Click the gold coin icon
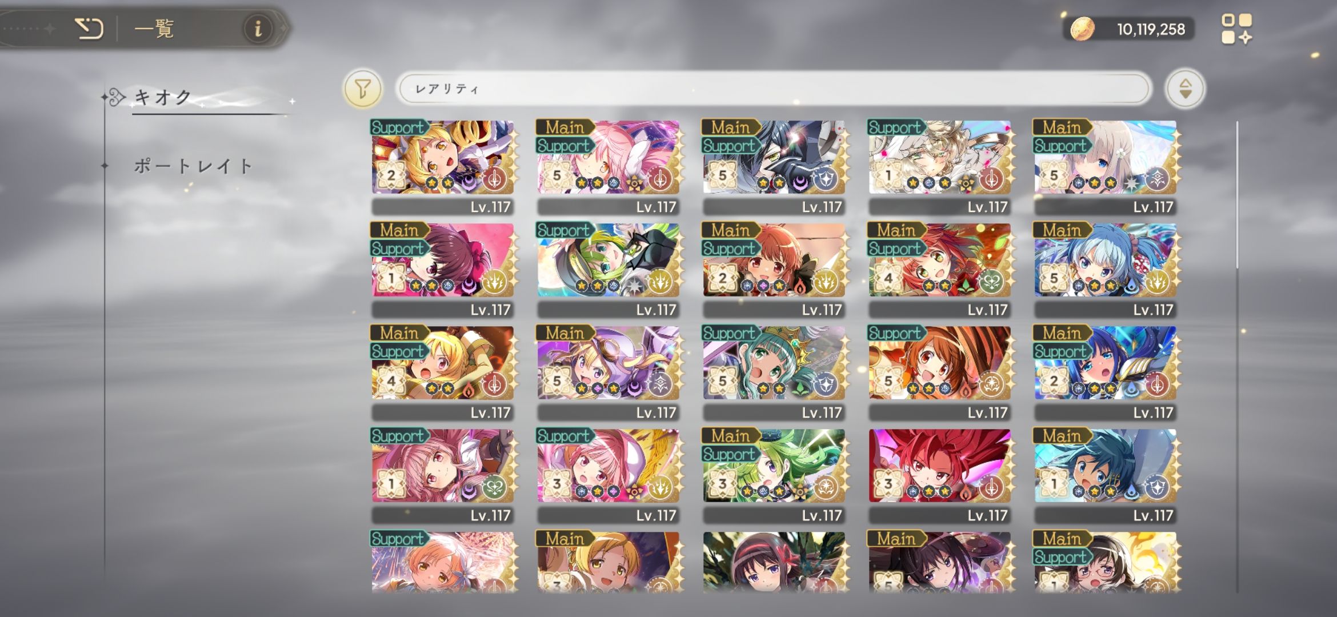 (1082, 29)
